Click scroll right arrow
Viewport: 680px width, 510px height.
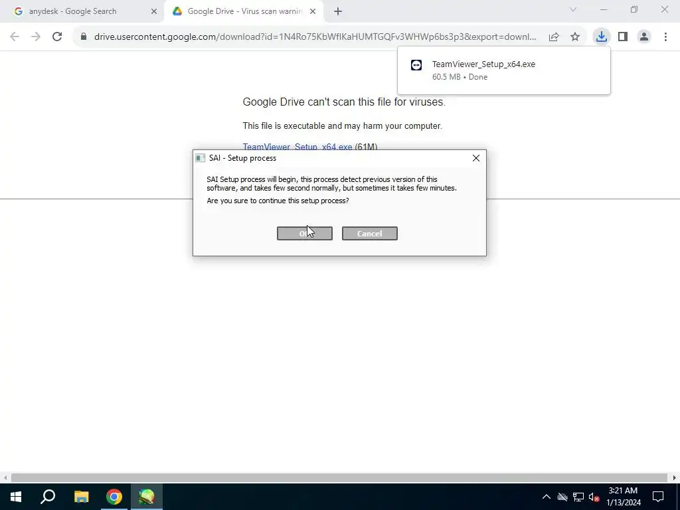click(x=675, y=478)
